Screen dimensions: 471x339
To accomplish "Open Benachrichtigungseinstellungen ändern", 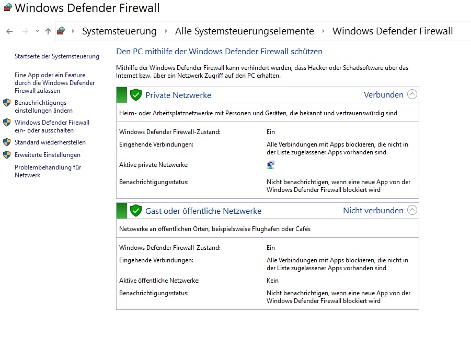I will point(43,106).
